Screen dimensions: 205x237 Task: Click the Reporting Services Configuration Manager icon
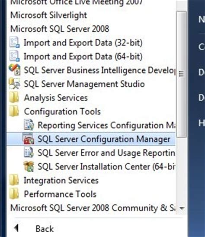pos(29,125)
